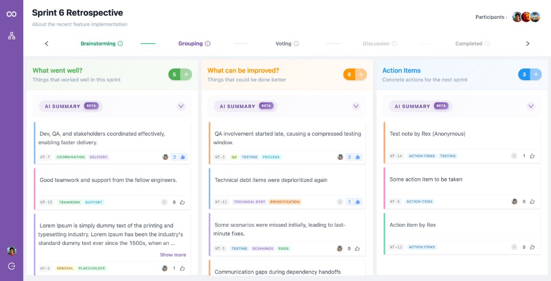Switch to the Voting stage
Image resolution: width=551 pixels, height=281 pixels.
283,44
